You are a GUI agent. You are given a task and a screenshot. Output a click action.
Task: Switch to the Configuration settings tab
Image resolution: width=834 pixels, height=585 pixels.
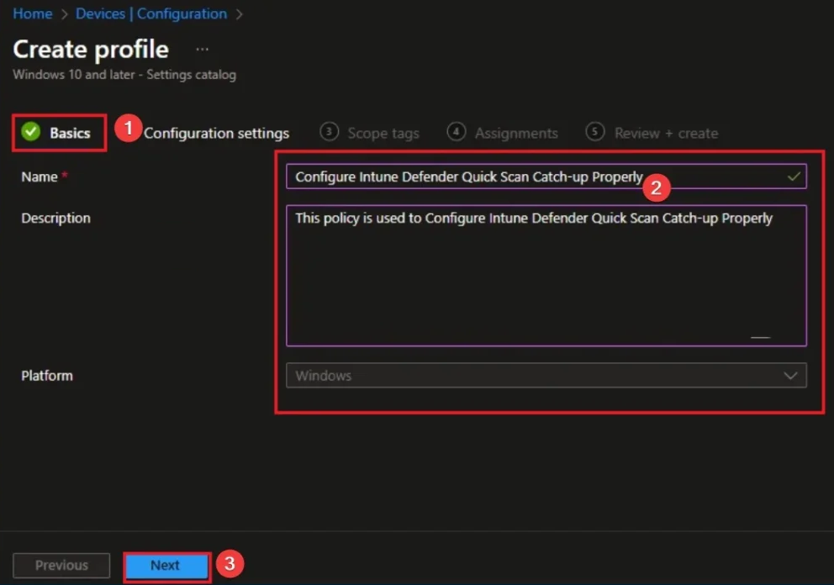click(216, 133)
